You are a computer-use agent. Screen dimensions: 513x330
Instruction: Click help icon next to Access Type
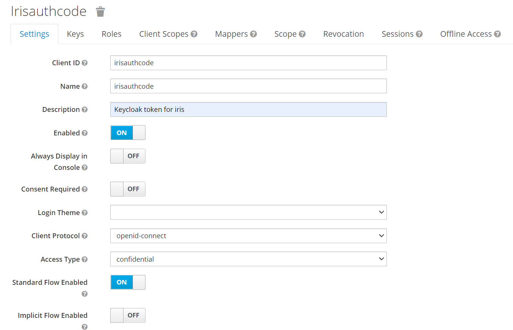(x=85, y=259)
